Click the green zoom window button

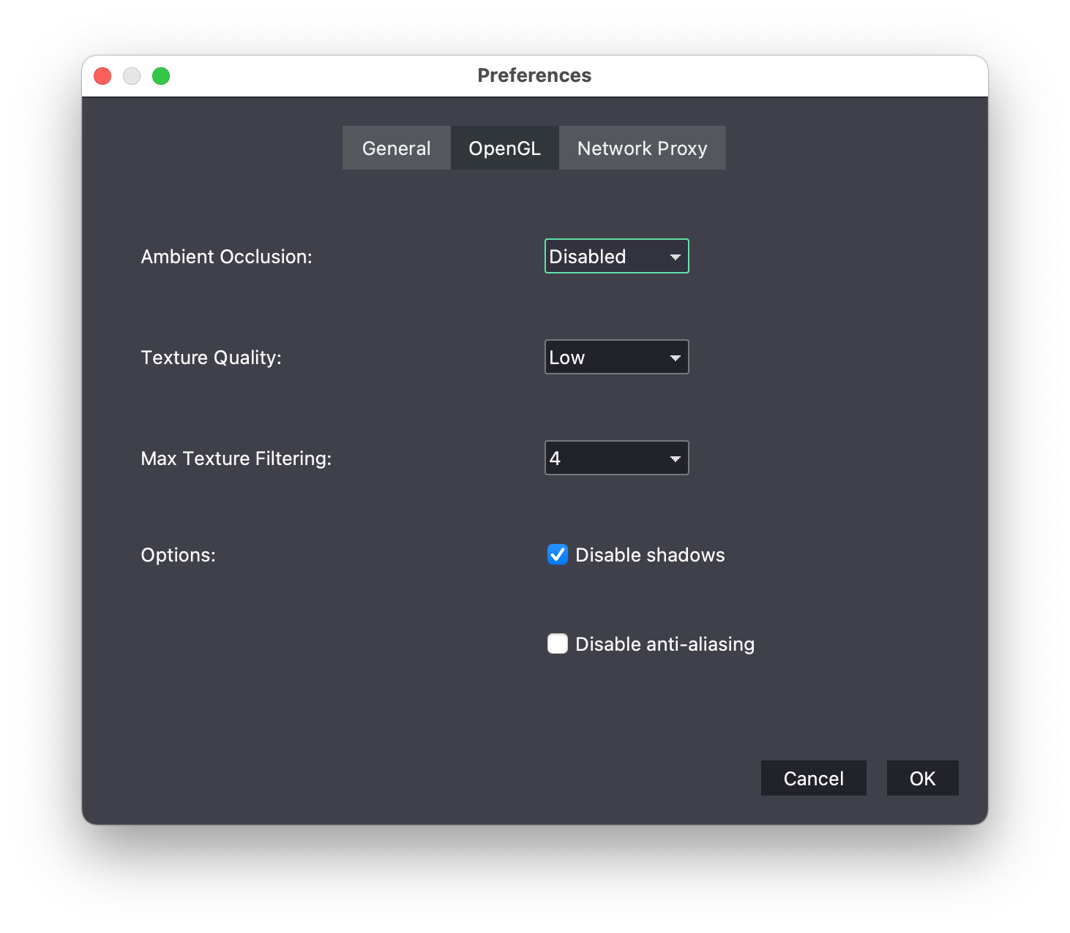tap(161, 76)
